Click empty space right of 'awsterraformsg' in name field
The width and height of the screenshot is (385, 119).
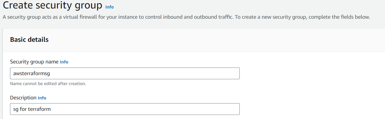point(147,74)
